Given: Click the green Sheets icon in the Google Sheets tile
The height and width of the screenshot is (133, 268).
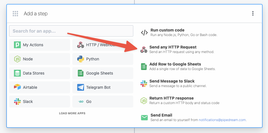Looking at the screenshot, I should [81, 73].
